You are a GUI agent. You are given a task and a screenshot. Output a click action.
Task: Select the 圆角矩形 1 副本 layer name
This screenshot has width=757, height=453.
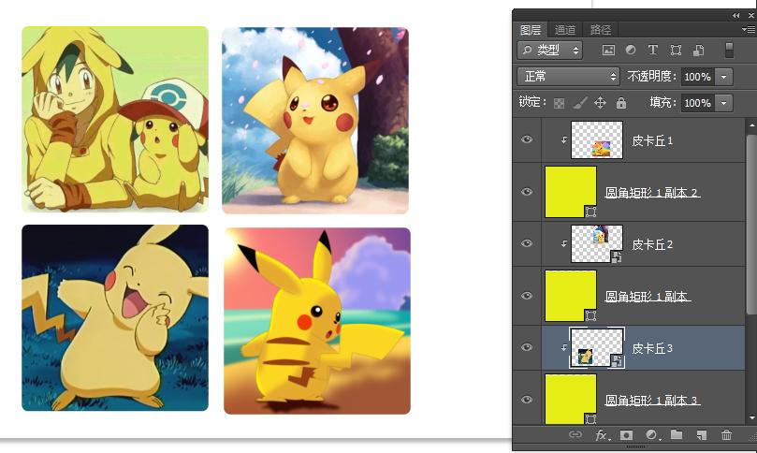coord(647,297)
